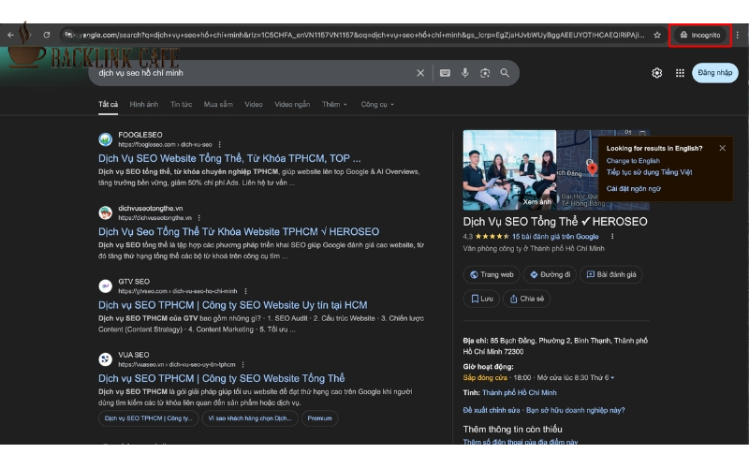Search by image with the Lens icon

tap(485, 73)
